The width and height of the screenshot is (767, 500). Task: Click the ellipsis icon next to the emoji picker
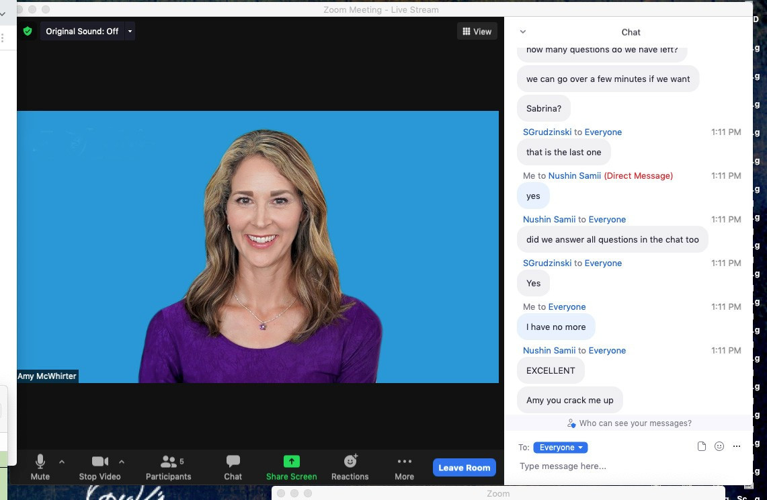point(737,446)
